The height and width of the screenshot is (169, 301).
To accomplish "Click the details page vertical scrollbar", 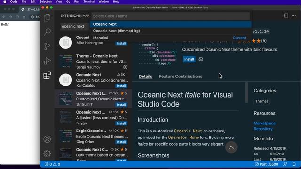I will click(246, 92).
